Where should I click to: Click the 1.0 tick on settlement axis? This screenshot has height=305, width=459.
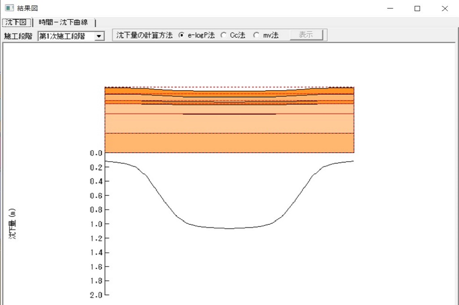[x=96, y=224]
